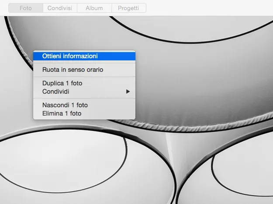Select Ruota in senso orario
This screenshot has height=204, width=273.
coord(84,70)
